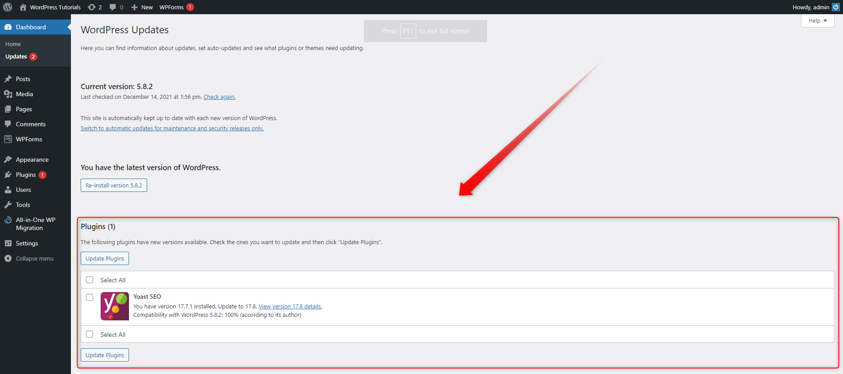Image resolution: width=843 pixels, height=374 pixels.
Task: Click the top Update Plugins button
Action: pos(105,258)
